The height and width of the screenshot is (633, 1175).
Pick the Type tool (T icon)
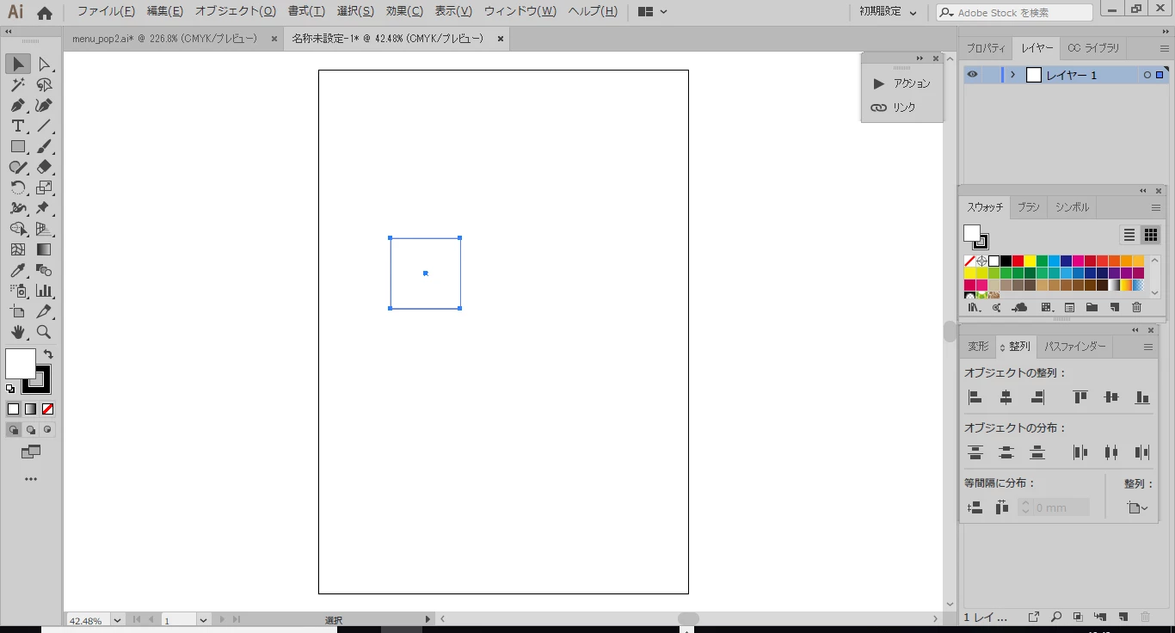[18, 126]
